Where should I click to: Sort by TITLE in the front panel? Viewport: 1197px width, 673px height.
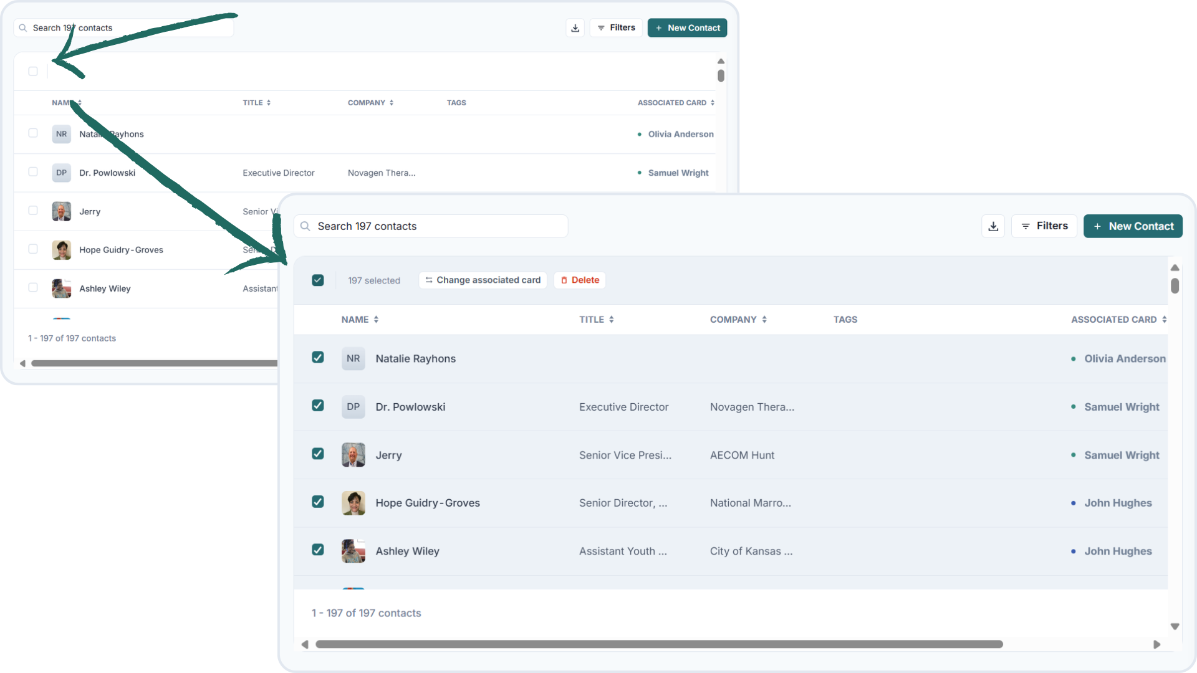pos(597,320)
